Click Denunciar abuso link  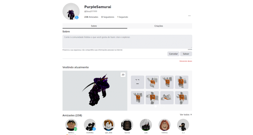click(x=186, y=61)
